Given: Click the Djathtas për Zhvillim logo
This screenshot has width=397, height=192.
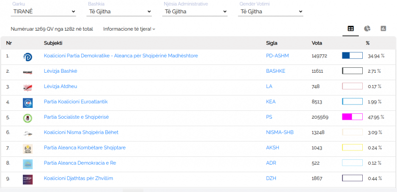Looking at the screenshot, I should (x=28, y=179).
